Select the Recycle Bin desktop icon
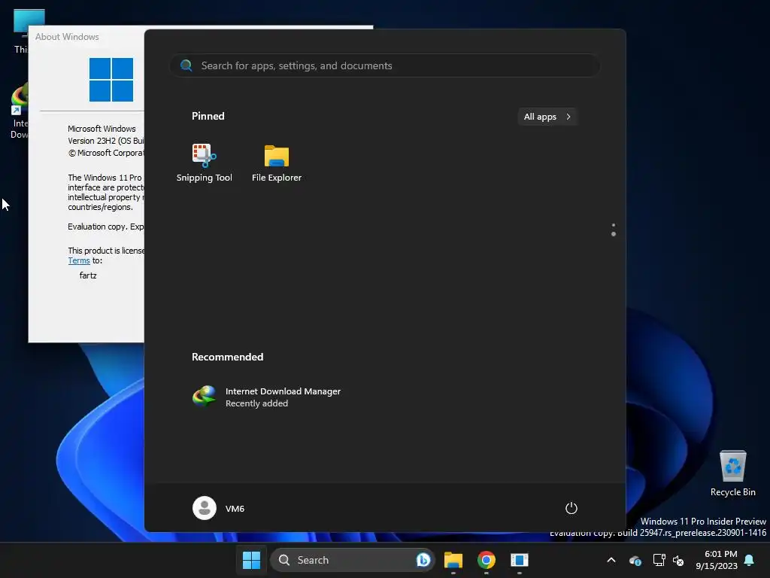770x578 pixels. [732, 473]
